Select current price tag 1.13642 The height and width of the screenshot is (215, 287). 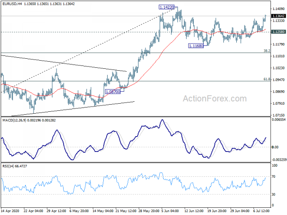pyautogui.click(x=278, y=16)
